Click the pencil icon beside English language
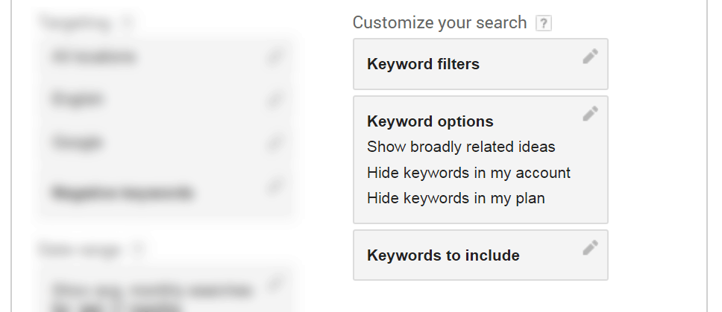The height and width of the screenshot is (312, 722). [274, 99]
